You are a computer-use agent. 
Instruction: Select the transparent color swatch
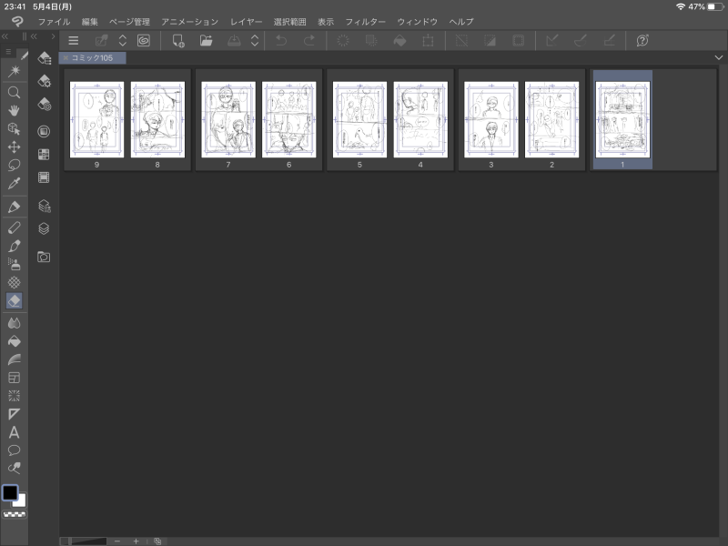pos(14,514)
